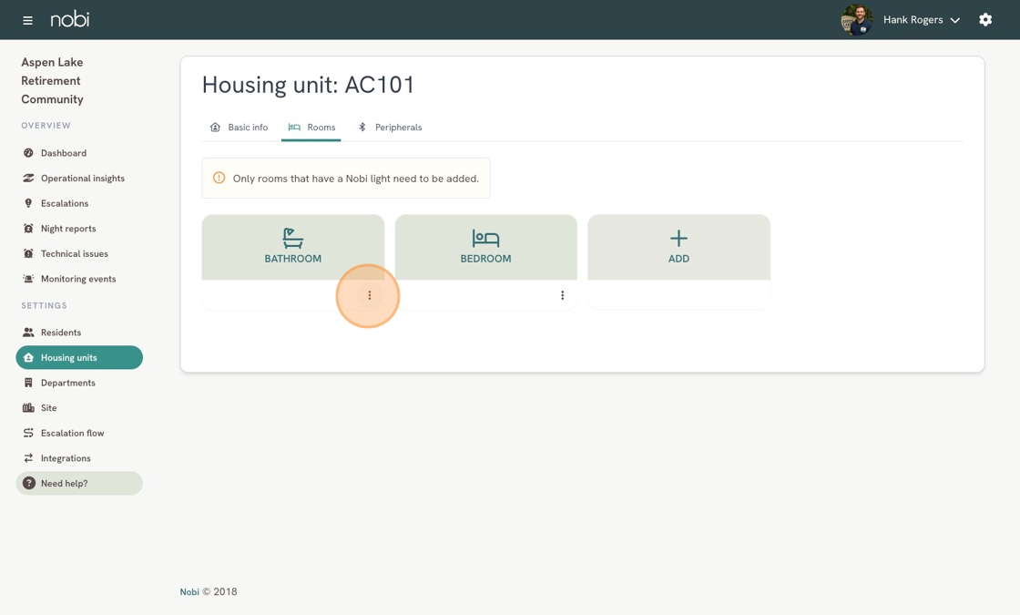Click the Bedroom bed icon
Viewport: 1020px width, 615px height.
coord(485,238)
